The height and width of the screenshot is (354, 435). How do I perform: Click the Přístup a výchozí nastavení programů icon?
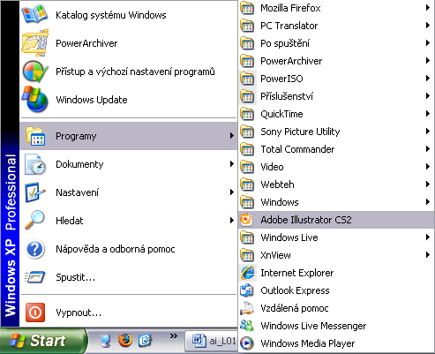tap(35, 72)
